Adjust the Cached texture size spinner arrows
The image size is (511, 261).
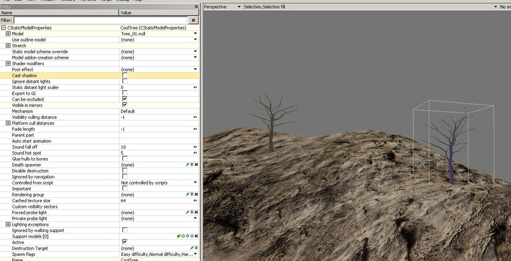point(195,201)
